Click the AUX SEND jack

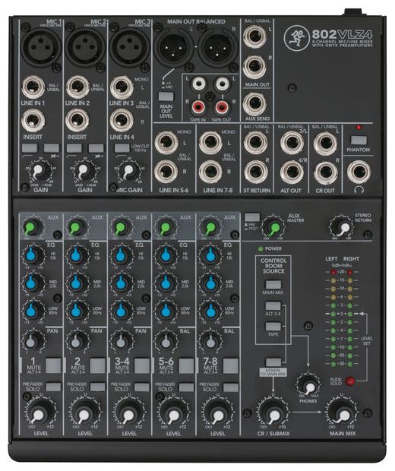pos(254,103)
